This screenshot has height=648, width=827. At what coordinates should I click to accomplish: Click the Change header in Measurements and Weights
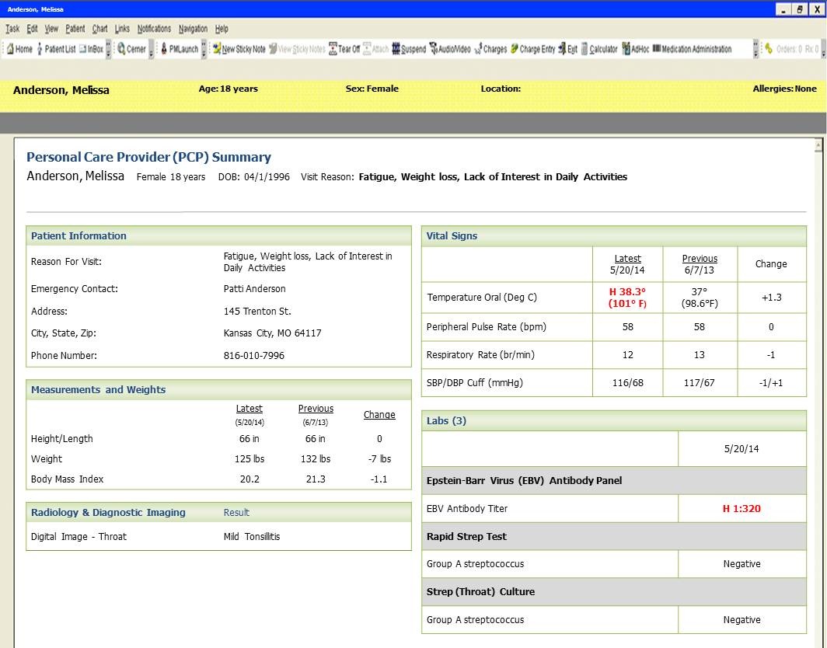(x=379, y=415)
